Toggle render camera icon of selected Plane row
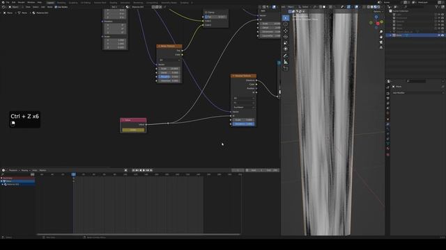Image resolution: width=446 pixels, height=250 pixels. [443, 35]
